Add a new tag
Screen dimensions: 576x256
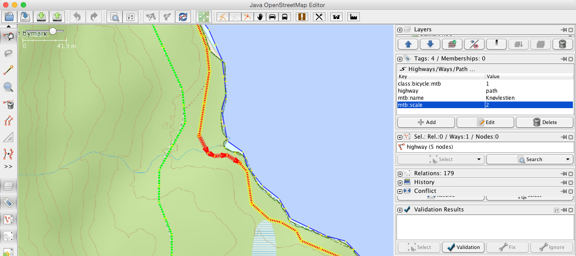click(426, 122)
